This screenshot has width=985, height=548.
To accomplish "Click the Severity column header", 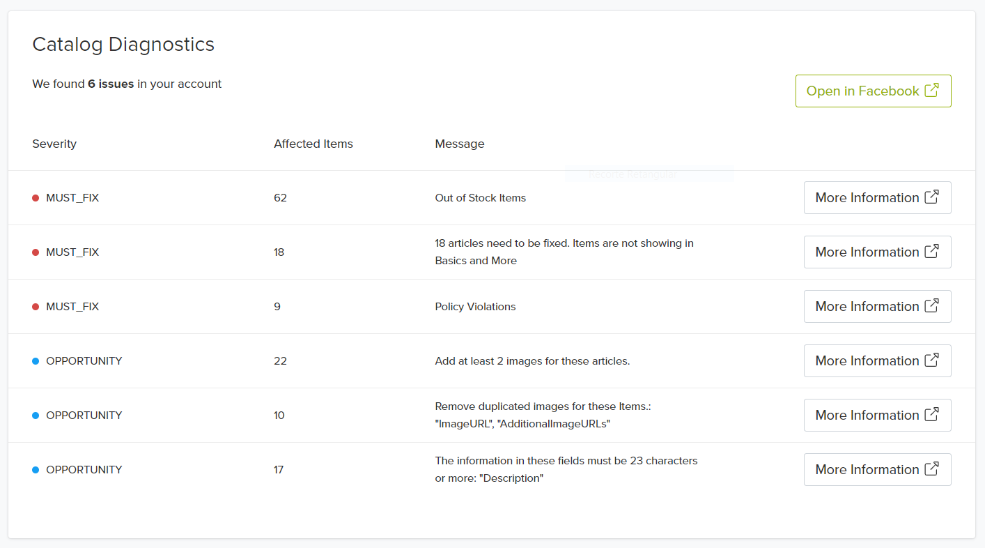I will pyautogui.click(x=54, y=144).
